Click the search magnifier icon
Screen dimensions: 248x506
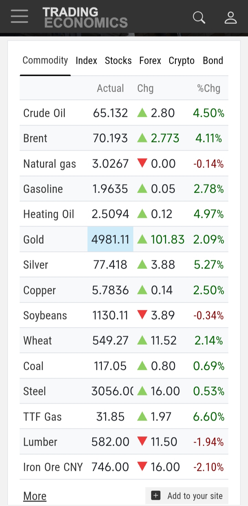click(x=199, y=17)
